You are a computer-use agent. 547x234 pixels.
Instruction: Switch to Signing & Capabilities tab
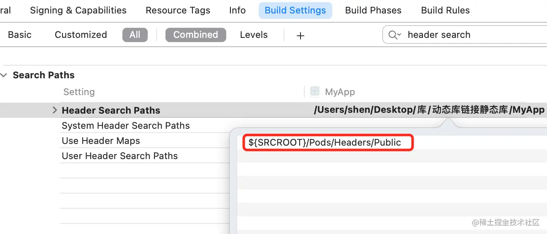pos(78,11)
